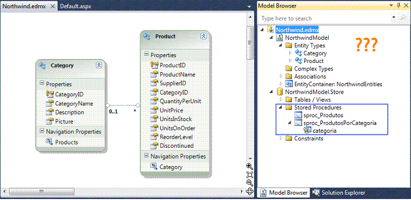Toggle auto-hide pin on Model Browser

[399, 5]
